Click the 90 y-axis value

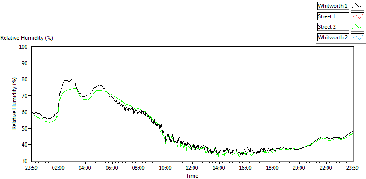[25, 63]
